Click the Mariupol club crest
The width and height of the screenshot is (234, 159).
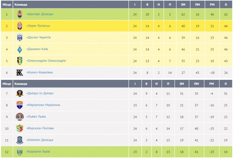point(20,105)
